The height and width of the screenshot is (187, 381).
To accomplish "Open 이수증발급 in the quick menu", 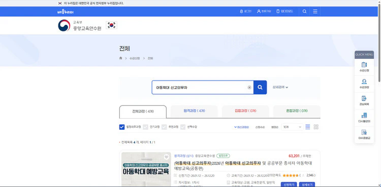I will pyautogui.click(x=364, y=135).
